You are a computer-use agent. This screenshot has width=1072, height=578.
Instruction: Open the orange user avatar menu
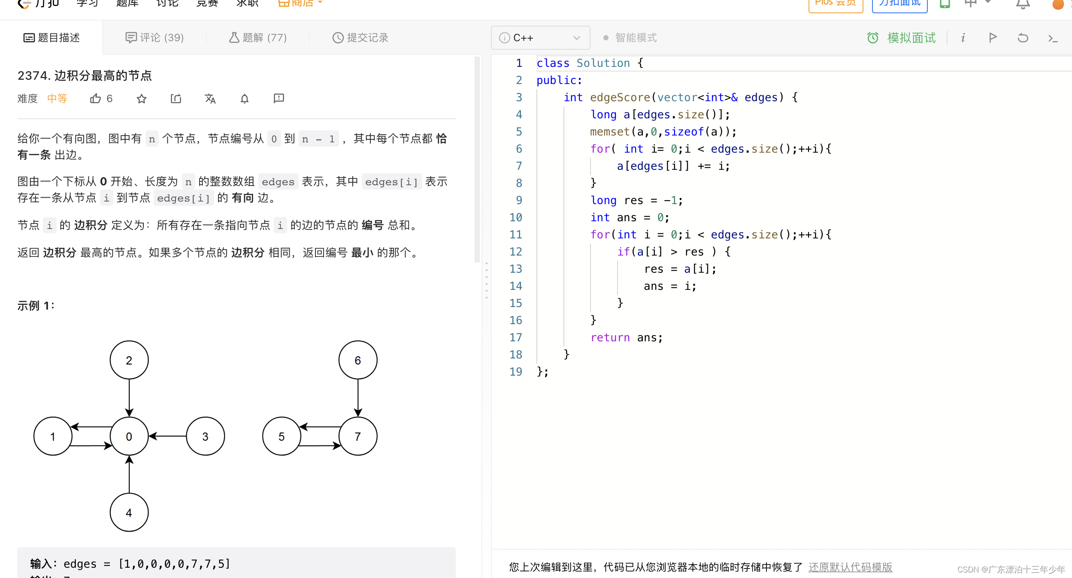click(1058, 4)
